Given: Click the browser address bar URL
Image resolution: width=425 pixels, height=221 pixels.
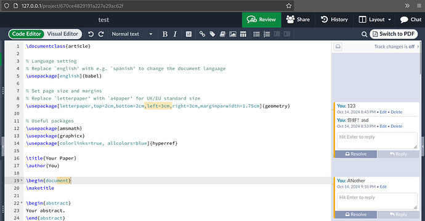Looking at the screenshot, I should pyautogui.click(x=72, y=6).
